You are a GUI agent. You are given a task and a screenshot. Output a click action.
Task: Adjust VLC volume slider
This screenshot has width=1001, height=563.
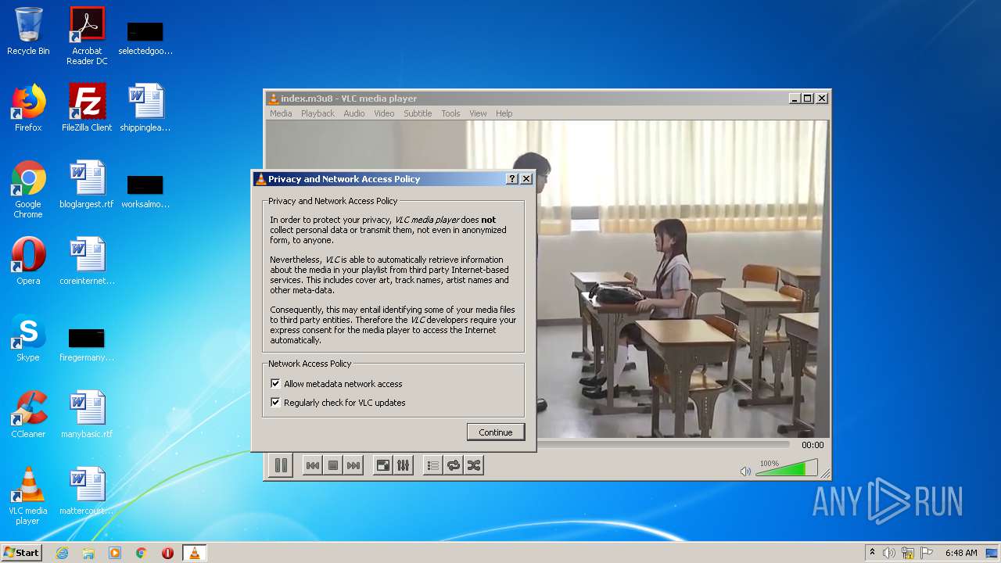click(786, 468)
